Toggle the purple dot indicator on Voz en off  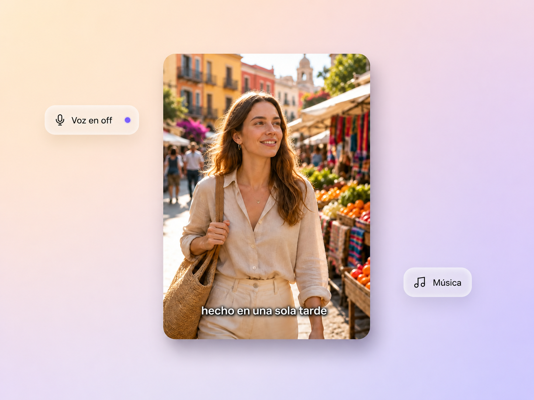point(128,120)
